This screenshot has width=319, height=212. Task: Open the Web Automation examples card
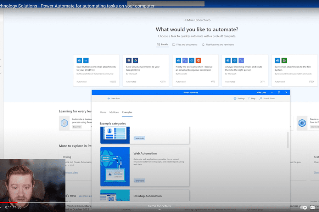coord(145,167)
